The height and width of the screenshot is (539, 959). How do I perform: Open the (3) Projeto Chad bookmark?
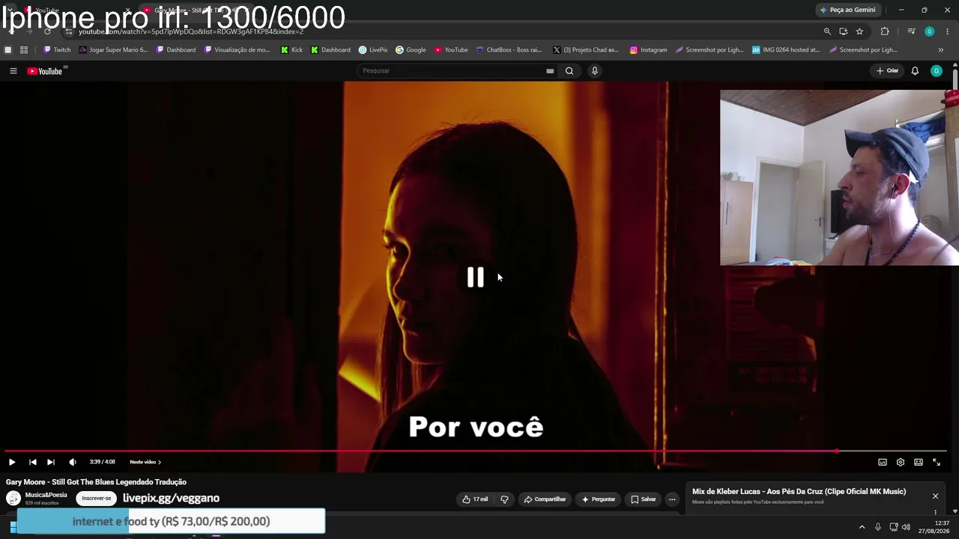point(584,50)
